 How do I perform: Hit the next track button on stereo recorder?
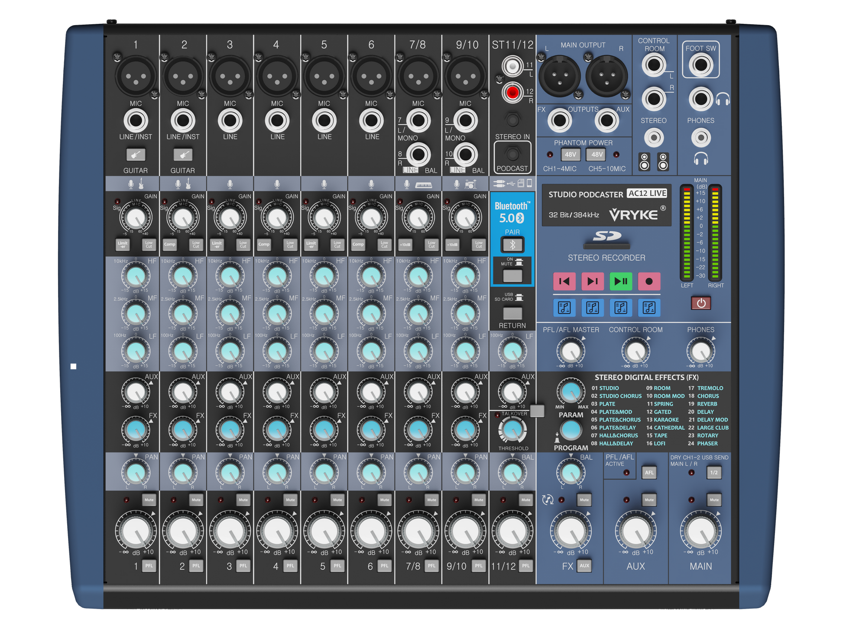(592, 281)
